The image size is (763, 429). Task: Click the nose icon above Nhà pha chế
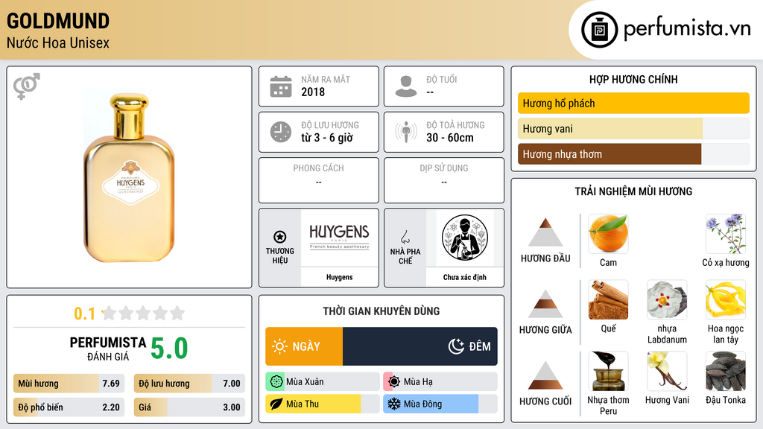[405, 237]
